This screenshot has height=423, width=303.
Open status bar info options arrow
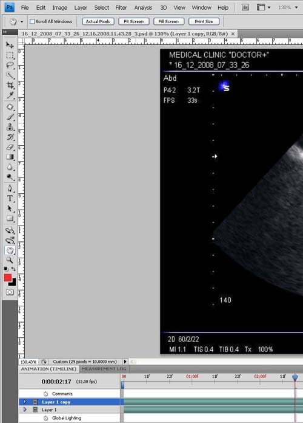click(x=125, y=362)
